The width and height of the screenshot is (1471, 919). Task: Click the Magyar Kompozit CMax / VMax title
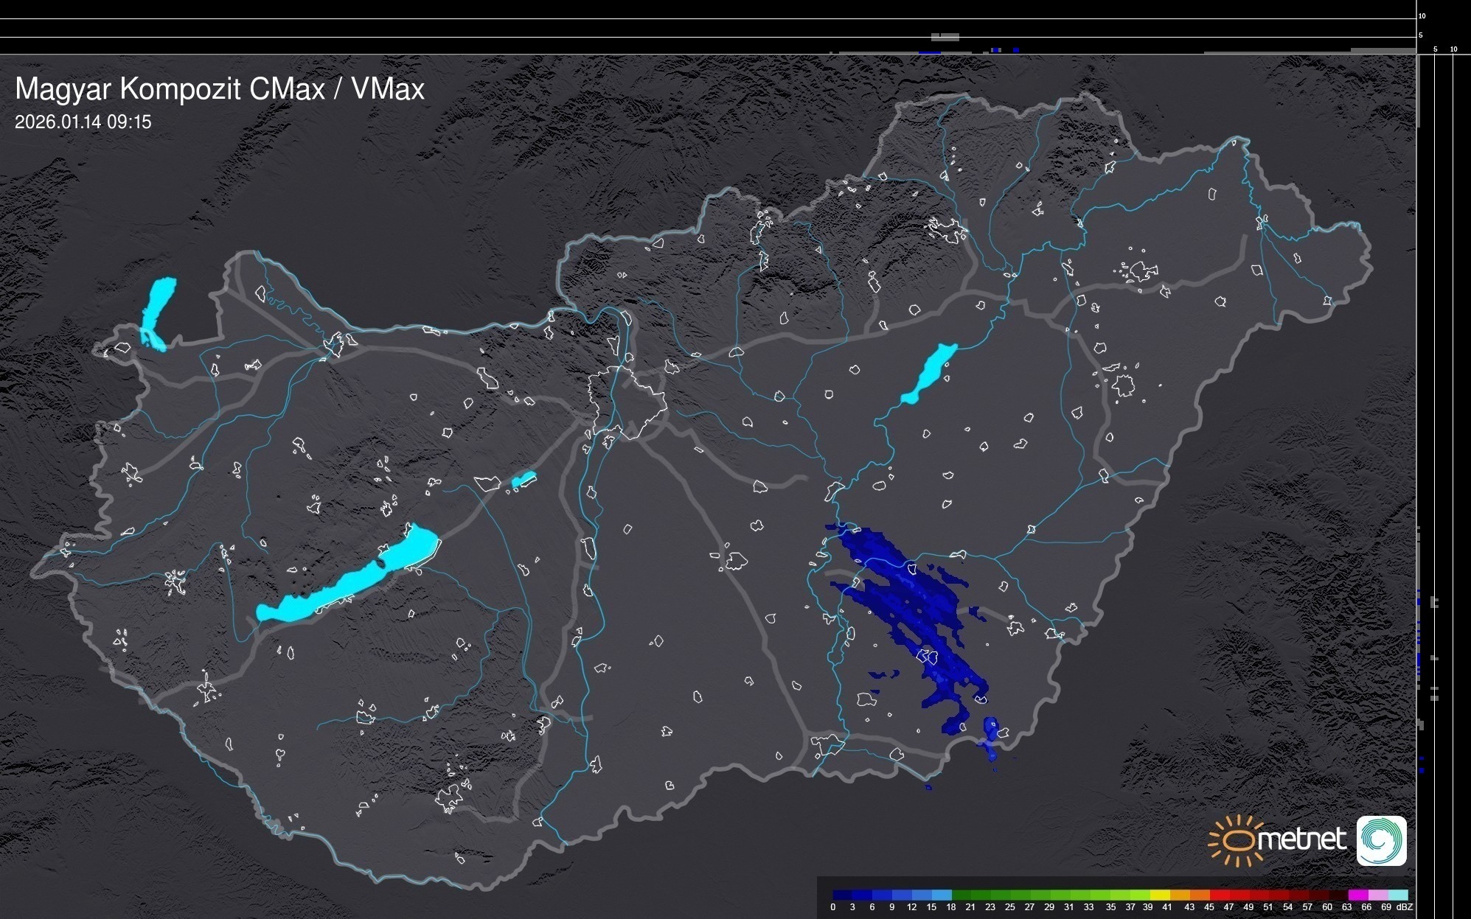pos(220,89)
